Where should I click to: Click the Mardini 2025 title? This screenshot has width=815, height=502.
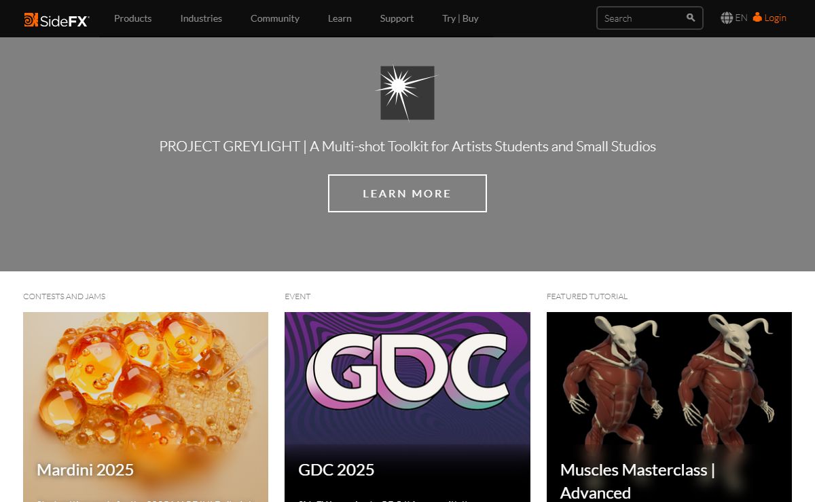pyautogui.click(x=86, y=469)
